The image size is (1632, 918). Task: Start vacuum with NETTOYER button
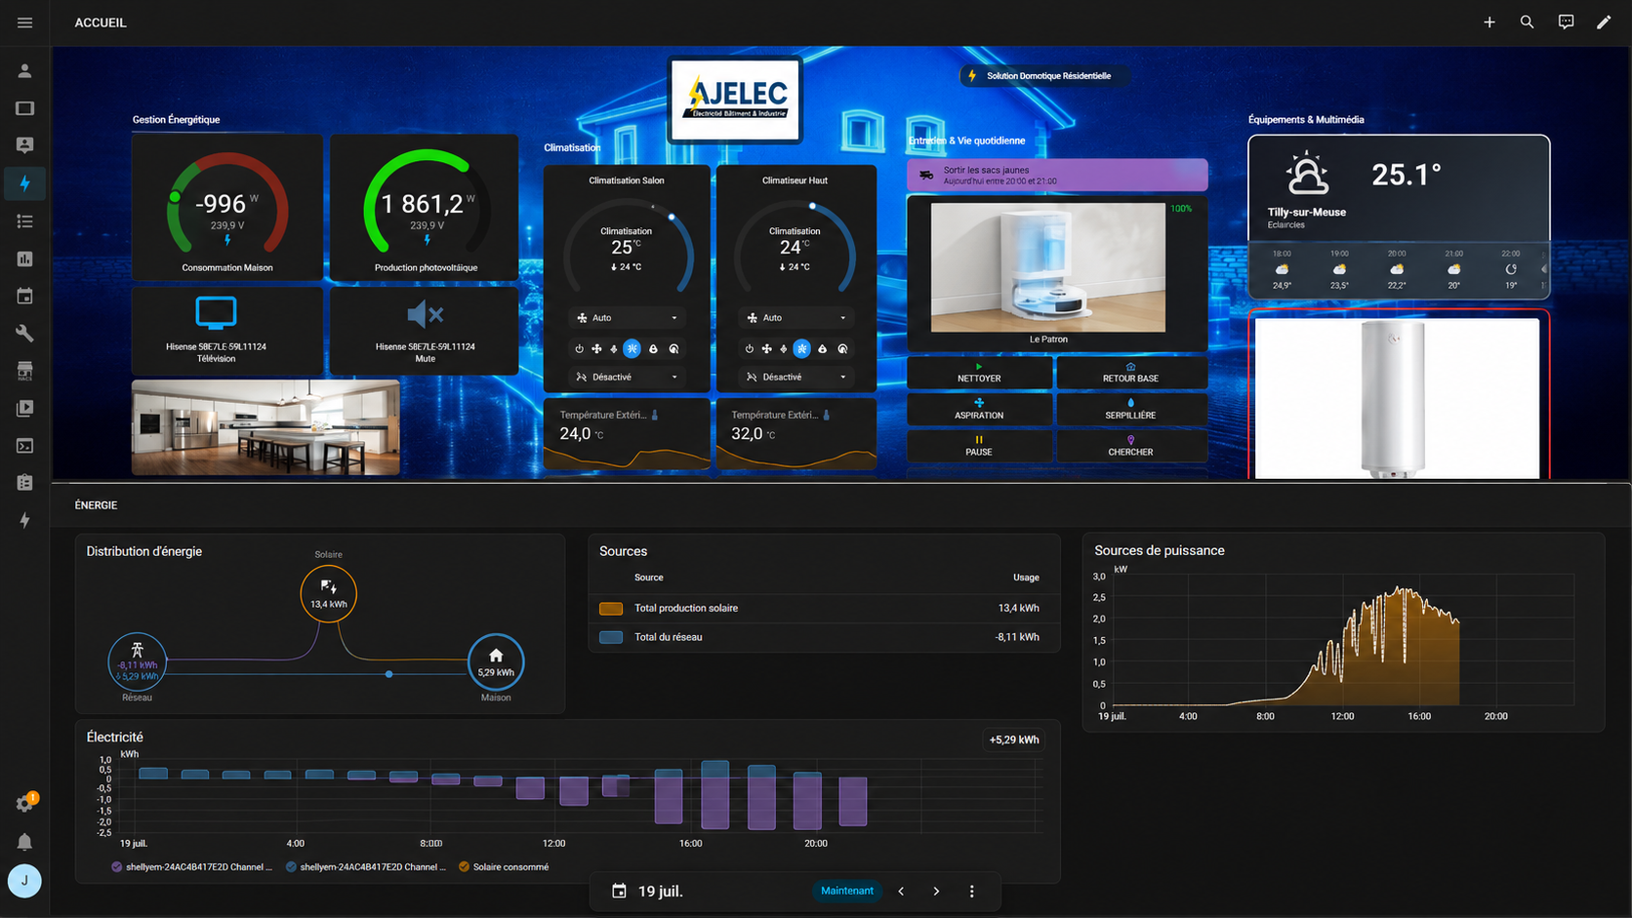[x=979, y=373]
